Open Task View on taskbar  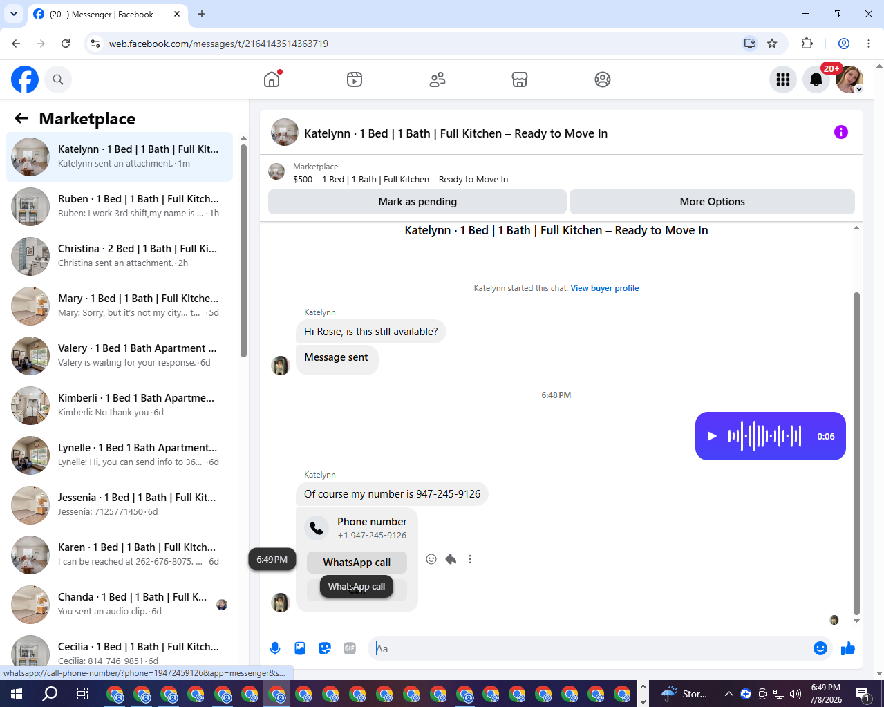pos(82,694)
